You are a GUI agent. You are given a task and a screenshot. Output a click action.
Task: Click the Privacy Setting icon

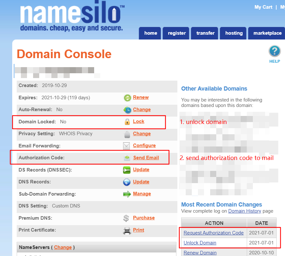tap(127, 134)
